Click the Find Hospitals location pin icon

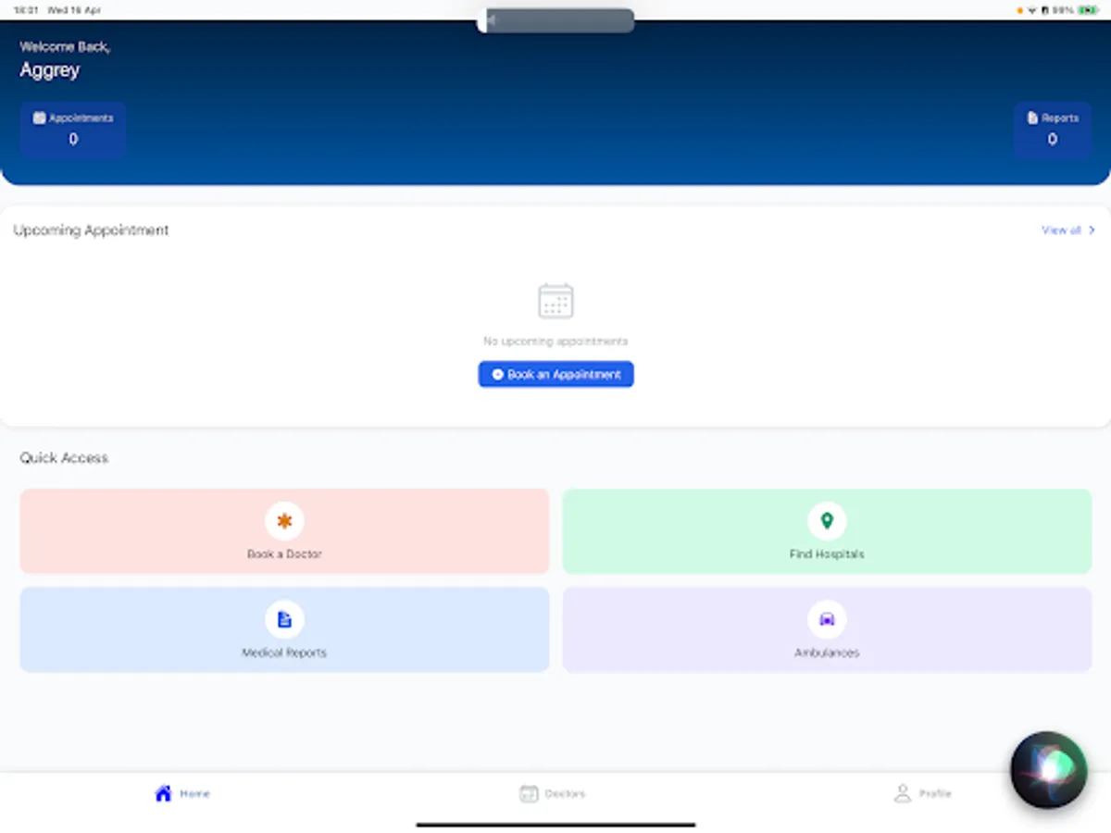click(x=827, y=521)
